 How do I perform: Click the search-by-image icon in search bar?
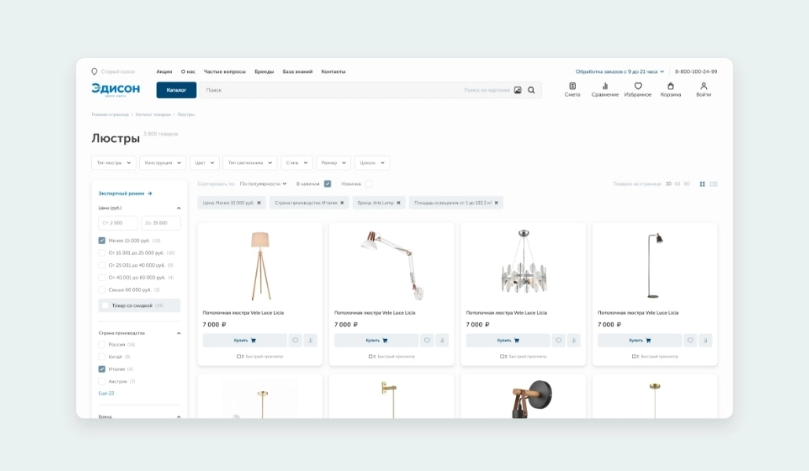point(518,90)
